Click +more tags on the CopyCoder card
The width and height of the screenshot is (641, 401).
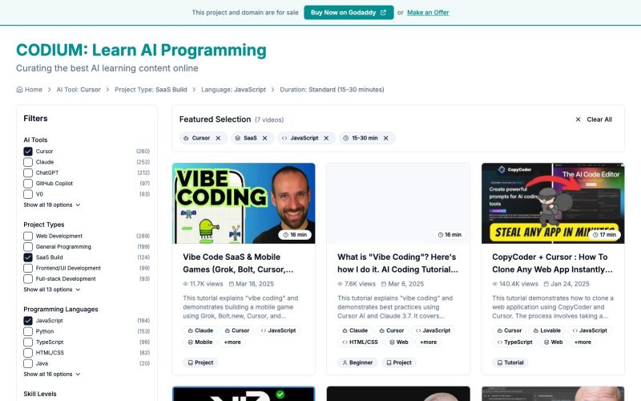(583, 342)
